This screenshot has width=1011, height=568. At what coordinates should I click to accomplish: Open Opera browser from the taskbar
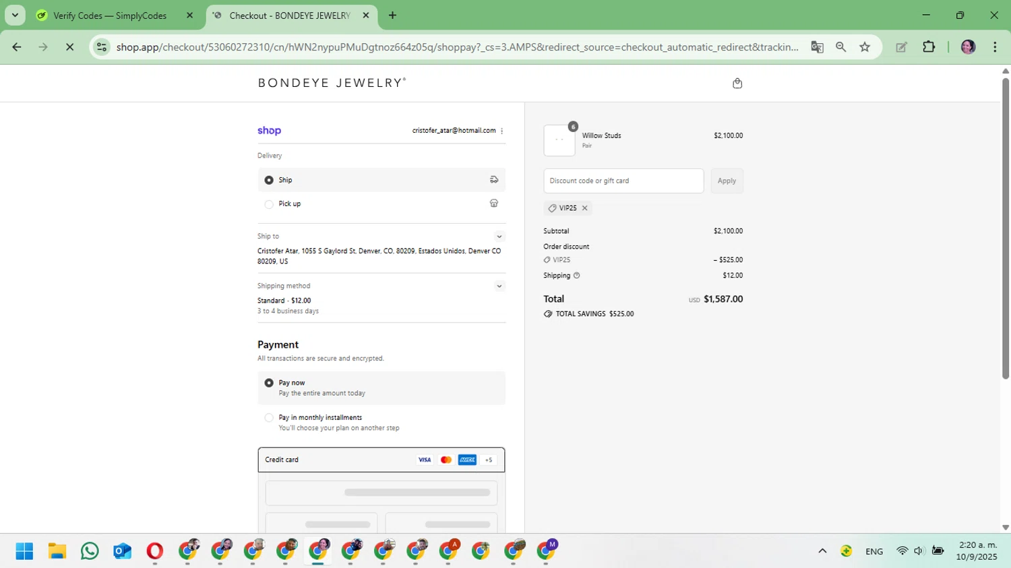155,551
